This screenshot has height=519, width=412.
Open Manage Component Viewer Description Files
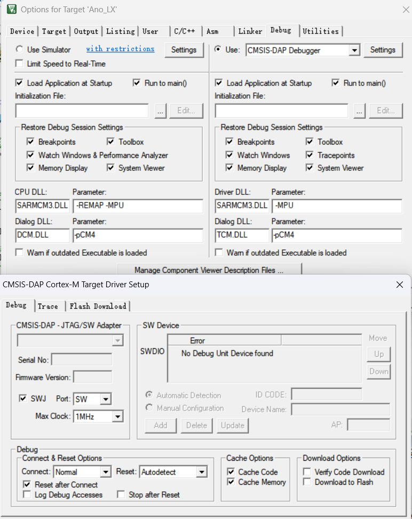[209, 270]
